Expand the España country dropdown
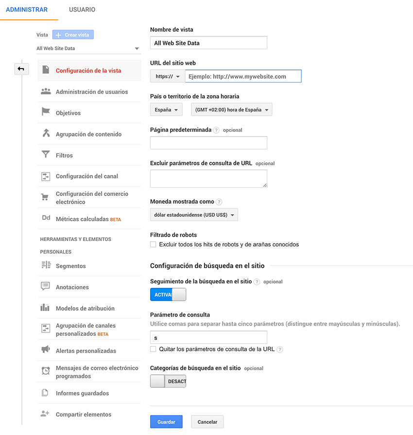This screenshot has height=435, width=413. tap(166, 110)
